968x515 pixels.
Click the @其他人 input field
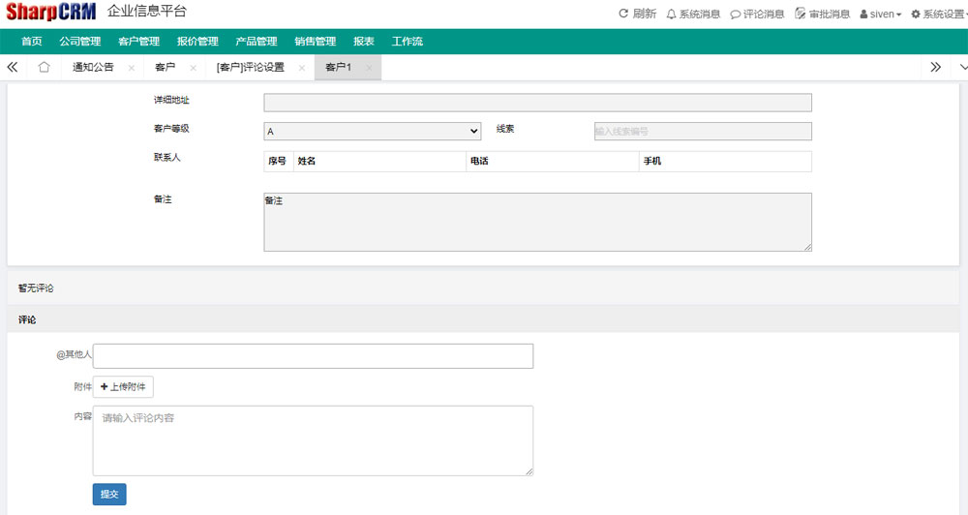313,356
